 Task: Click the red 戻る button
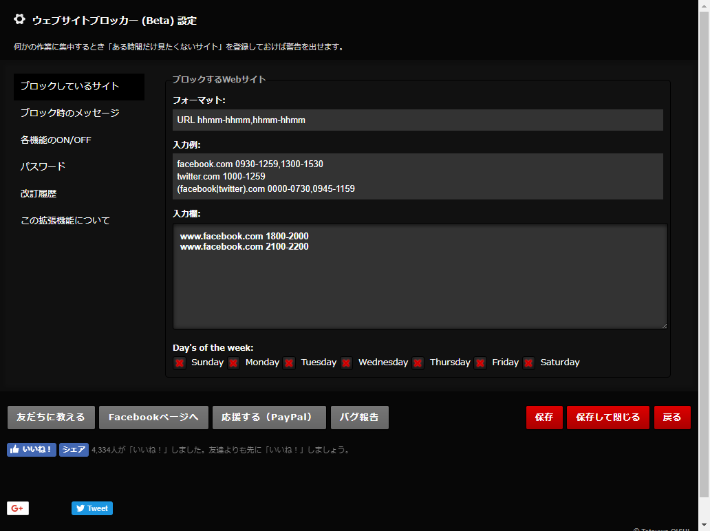point(672,418)
